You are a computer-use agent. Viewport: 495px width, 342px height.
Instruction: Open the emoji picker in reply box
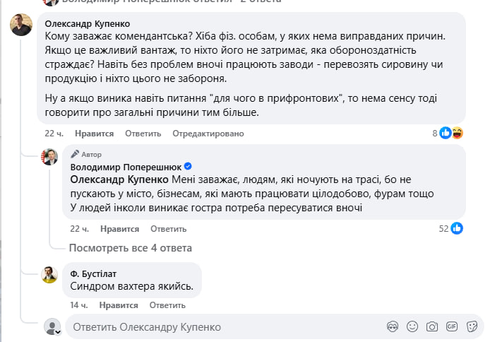413,326
